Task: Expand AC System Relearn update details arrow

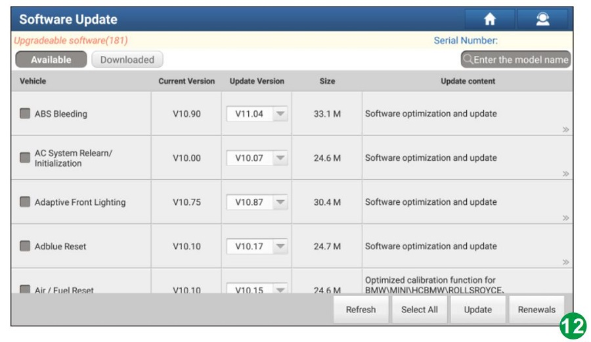Action: pyautogui.click(x=565, y=174)
